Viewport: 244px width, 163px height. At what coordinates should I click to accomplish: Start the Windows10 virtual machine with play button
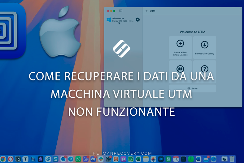tap(137, 19)
